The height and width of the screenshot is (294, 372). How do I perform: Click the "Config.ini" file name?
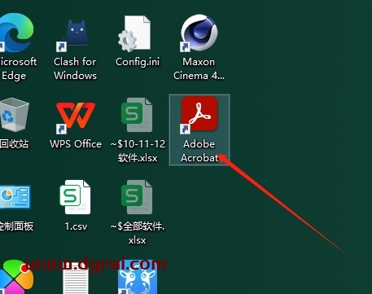click(138, 62)
